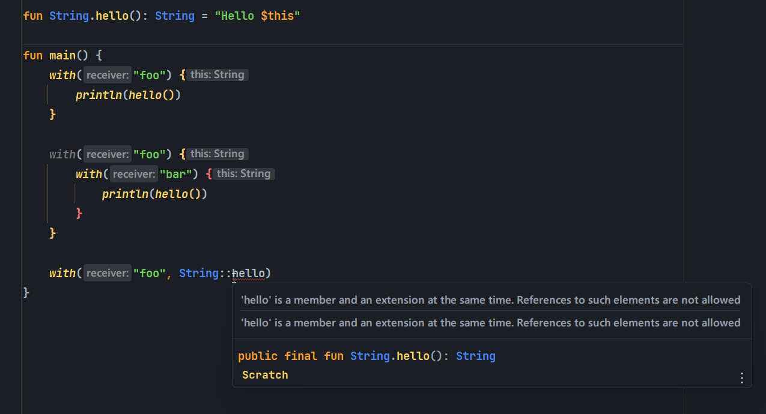Select the first 'hello' member-and-extension error message
Viewport: 766px width, 414px height.
(490, 299)
